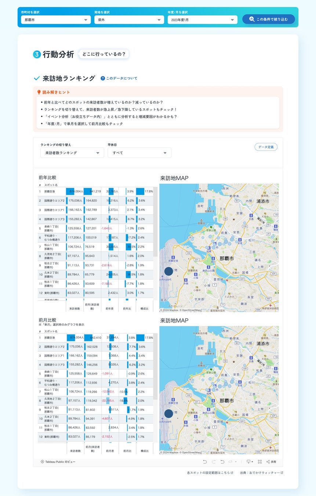Click external link icon after おでかけウォッチャー

pyautogui.click(x=282, y=473)
